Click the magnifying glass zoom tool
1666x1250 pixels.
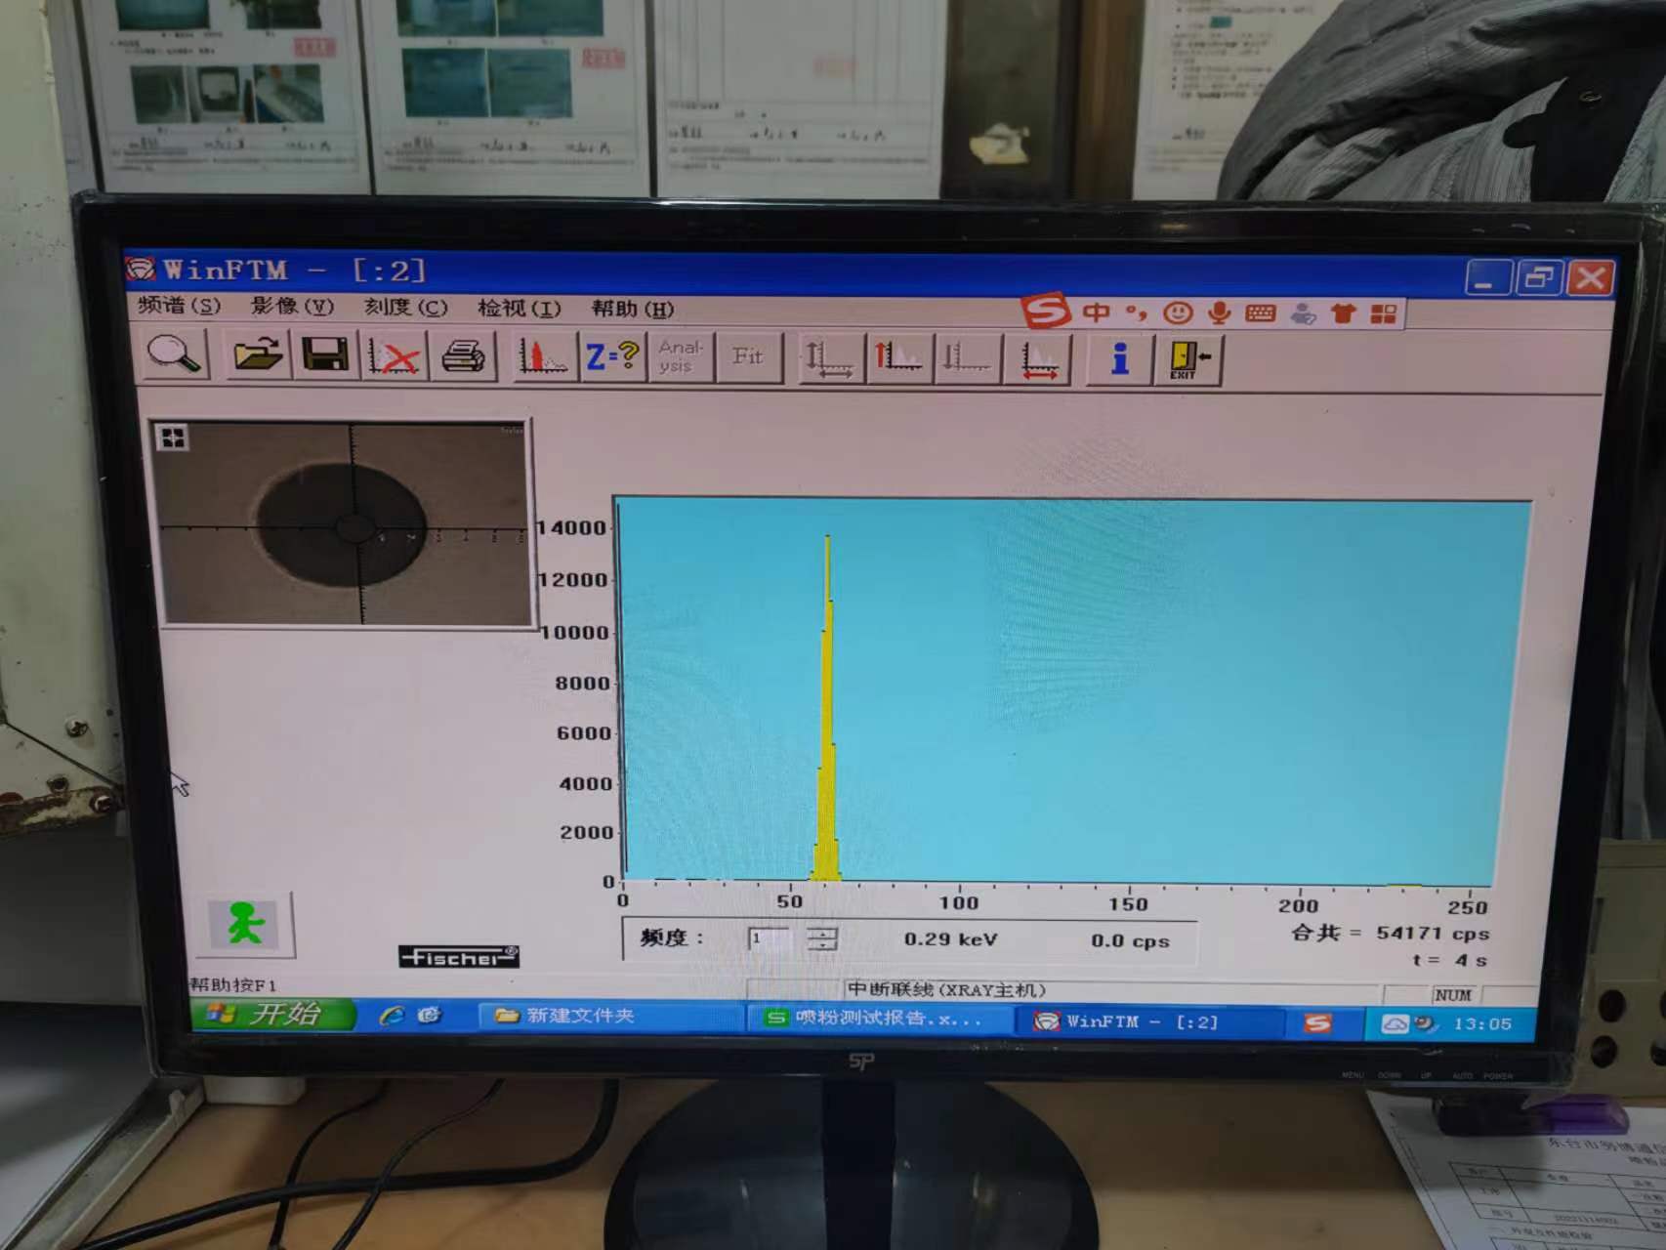[176, 355]
